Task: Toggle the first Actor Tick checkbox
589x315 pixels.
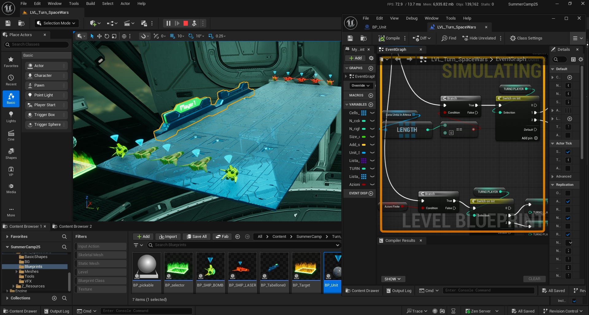Action: [568, 152]
